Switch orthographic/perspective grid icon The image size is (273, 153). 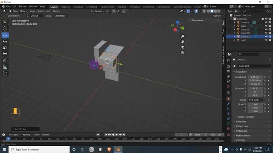(x=182, y=52)
